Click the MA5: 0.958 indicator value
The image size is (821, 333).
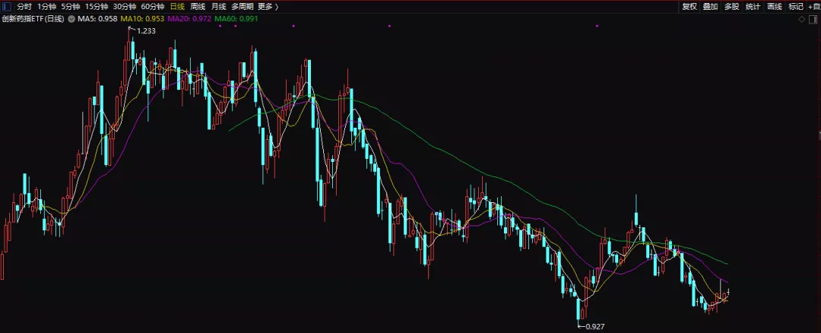click(97, 19)
